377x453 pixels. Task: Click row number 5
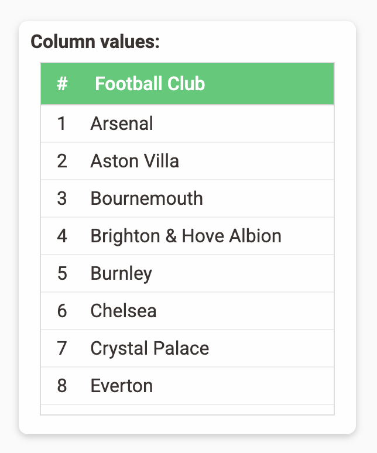point(62,273)
